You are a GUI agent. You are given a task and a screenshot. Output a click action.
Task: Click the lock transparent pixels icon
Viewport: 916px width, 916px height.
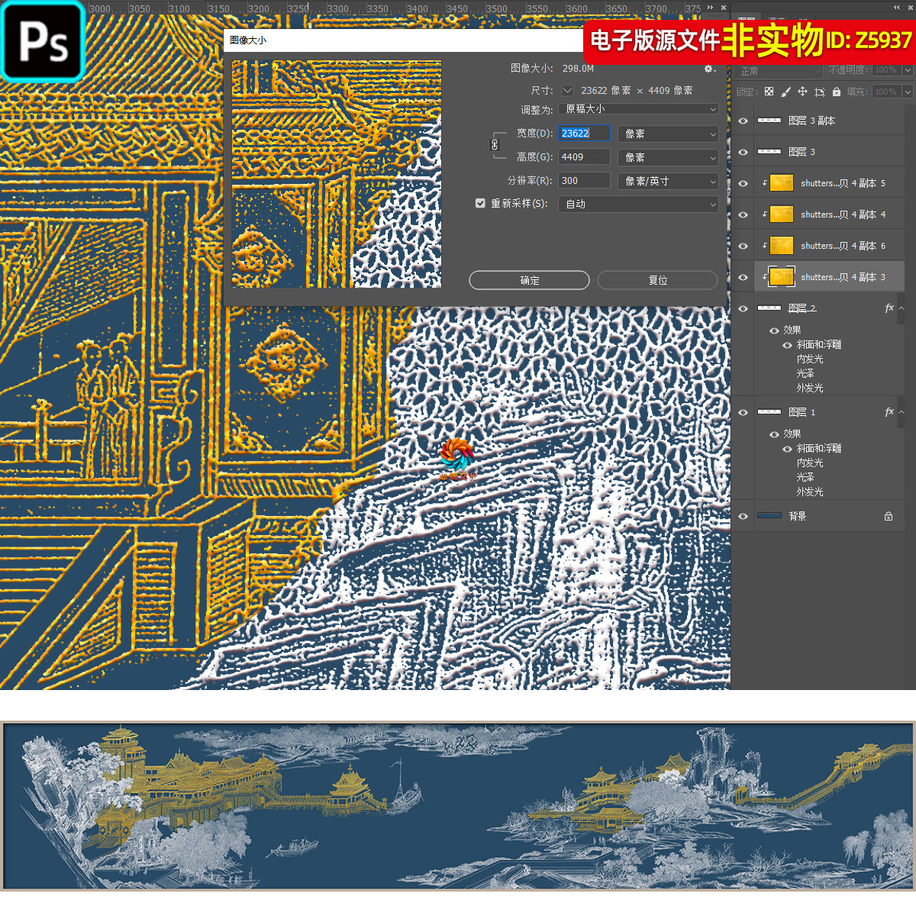pyautogui.click(x=769, y=92)
